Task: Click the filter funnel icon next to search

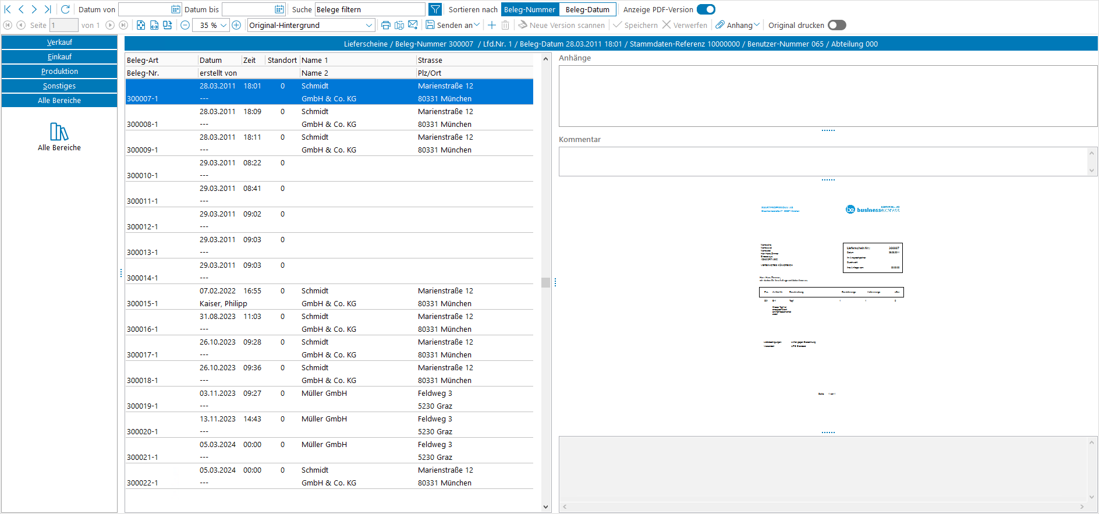Action: click(435, 9)
